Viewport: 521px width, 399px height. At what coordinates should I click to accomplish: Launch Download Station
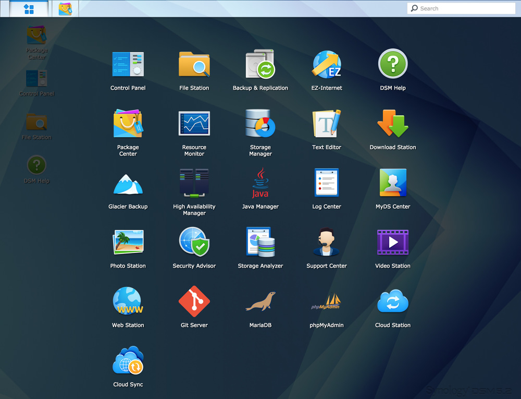[x=393, y=124]
